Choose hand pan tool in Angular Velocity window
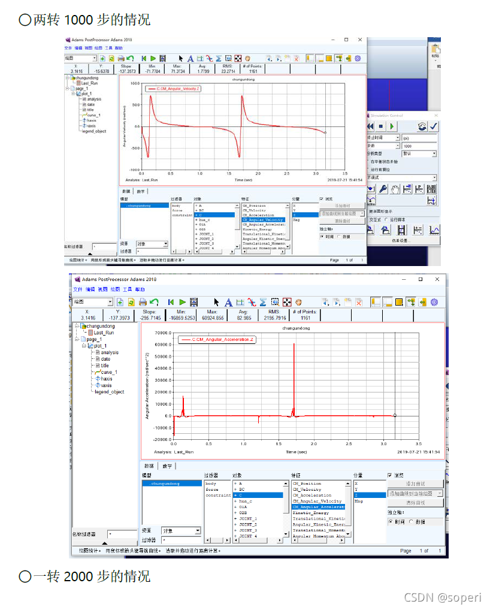The width and height of the screenshot is (490, 610). tap(247, 59)
